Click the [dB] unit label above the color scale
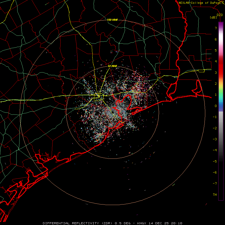 213,17
